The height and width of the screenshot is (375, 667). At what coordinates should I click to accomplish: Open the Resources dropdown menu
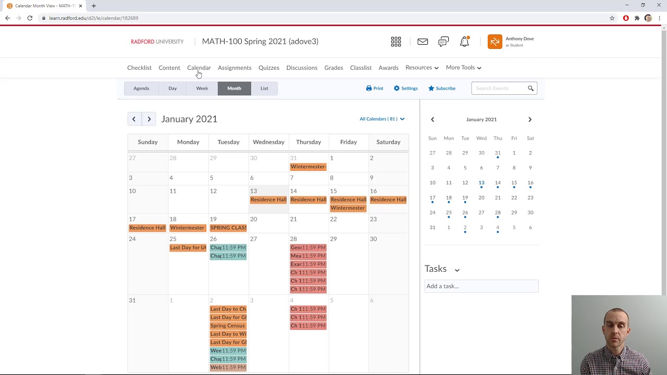click(x=422, y=67)
